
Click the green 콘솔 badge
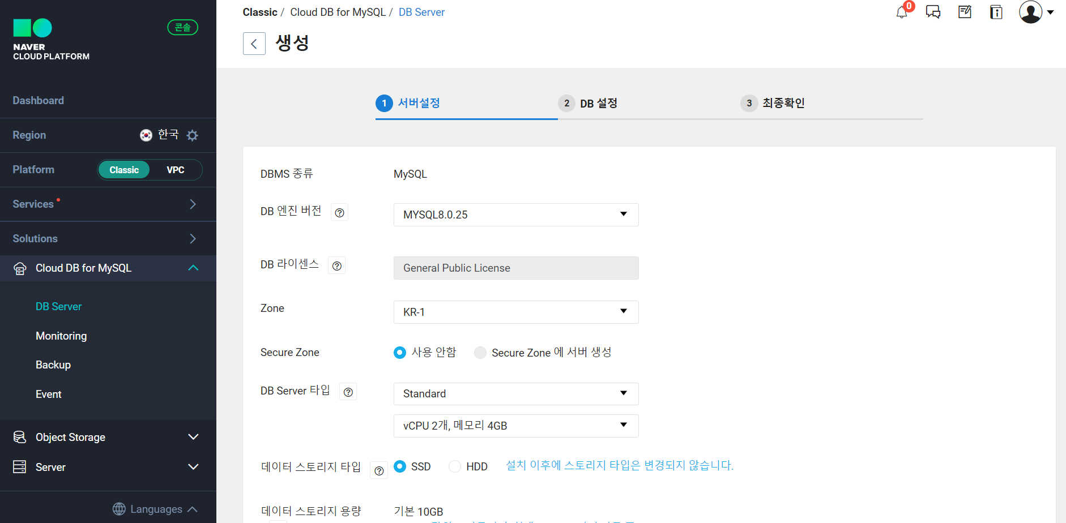tap(182, 27)
